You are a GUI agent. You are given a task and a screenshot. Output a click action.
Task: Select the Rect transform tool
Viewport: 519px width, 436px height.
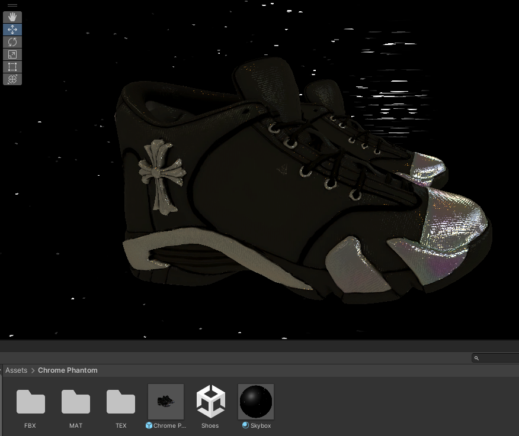[x=12, y=67]
